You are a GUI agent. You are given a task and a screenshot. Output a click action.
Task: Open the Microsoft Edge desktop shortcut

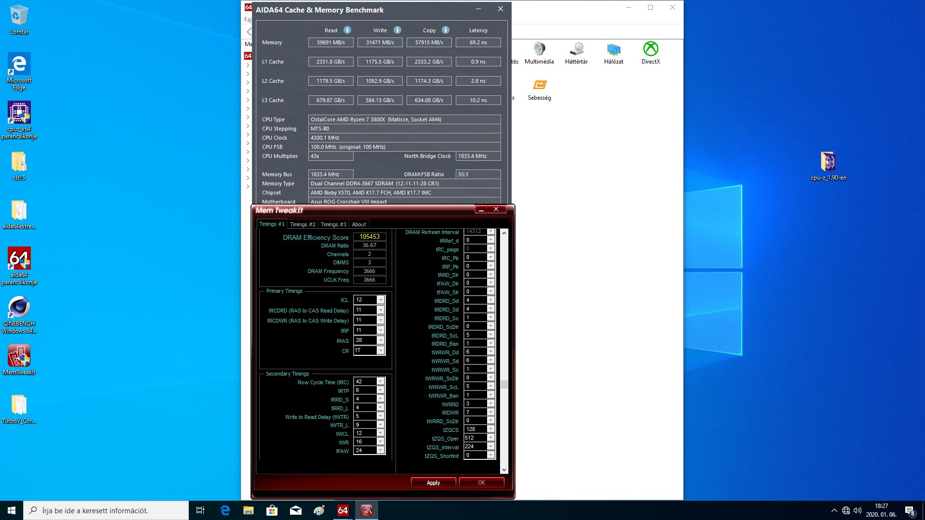[x=19, y=71]
